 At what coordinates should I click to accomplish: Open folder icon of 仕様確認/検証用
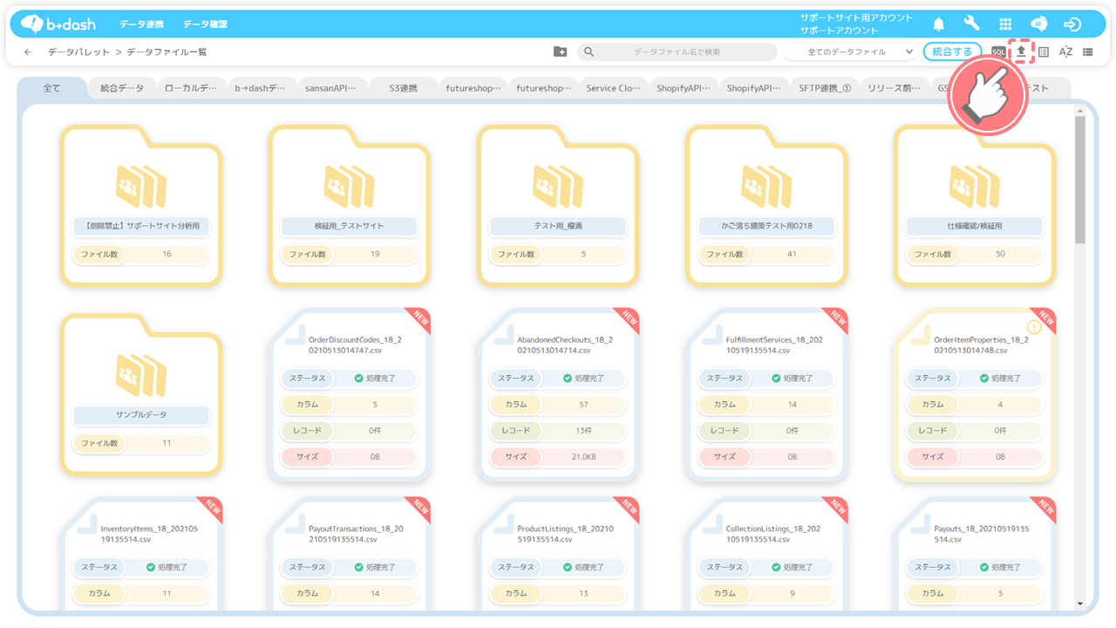point(975,186)
